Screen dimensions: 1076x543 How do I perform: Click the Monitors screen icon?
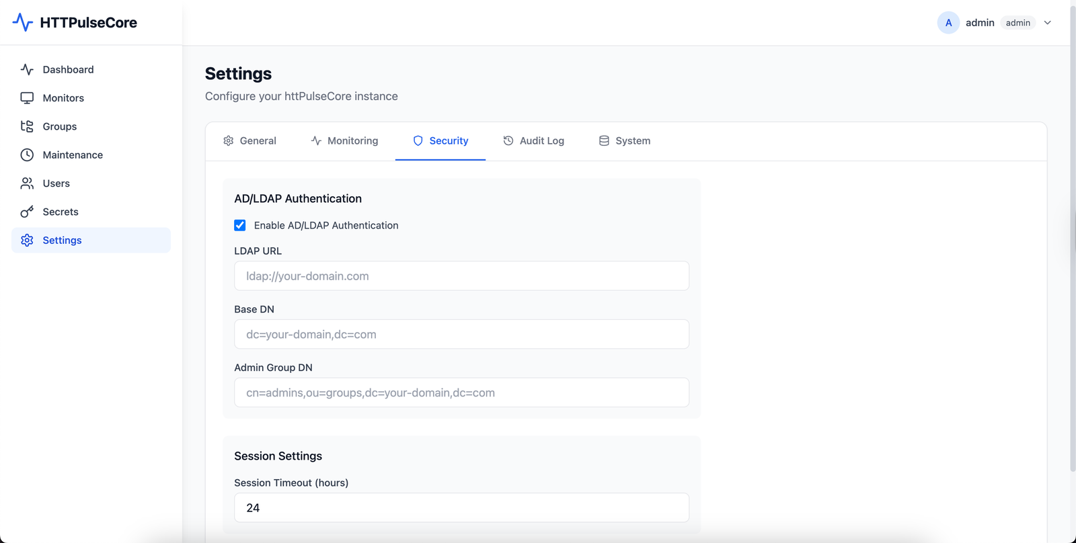[x=27, y=98]
